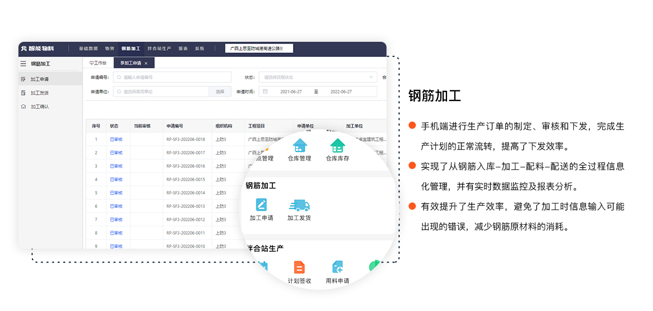Open the project selector in the top bar
653x311 pixels.
tap(258, 48)
